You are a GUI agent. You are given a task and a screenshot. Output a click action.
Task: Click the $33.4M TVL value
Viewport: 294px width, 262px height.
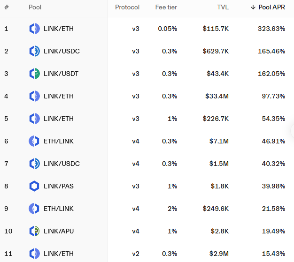(x=217, y=96)
